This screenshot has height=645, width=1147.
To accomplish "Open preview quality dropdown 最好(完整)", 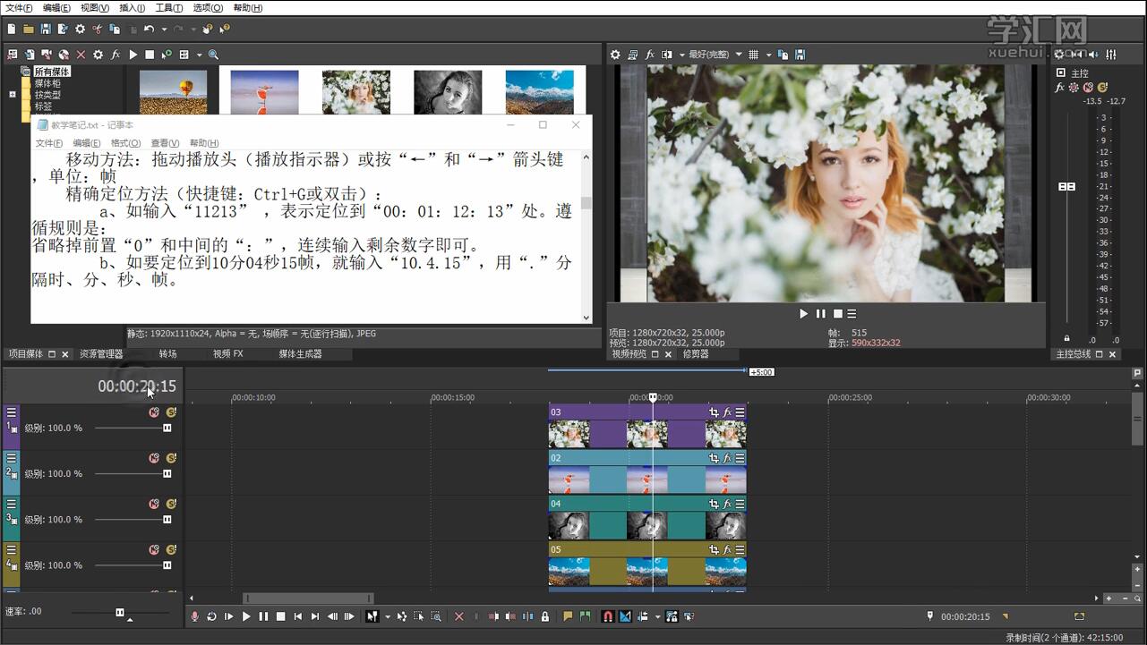I will click(714, 55).
